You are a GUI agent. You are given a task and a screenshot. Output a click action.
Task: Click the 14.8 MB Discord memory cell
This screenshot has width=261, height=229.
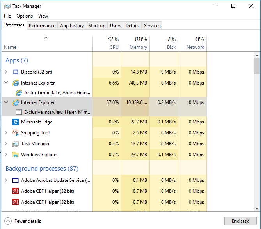tap(135, 72)
